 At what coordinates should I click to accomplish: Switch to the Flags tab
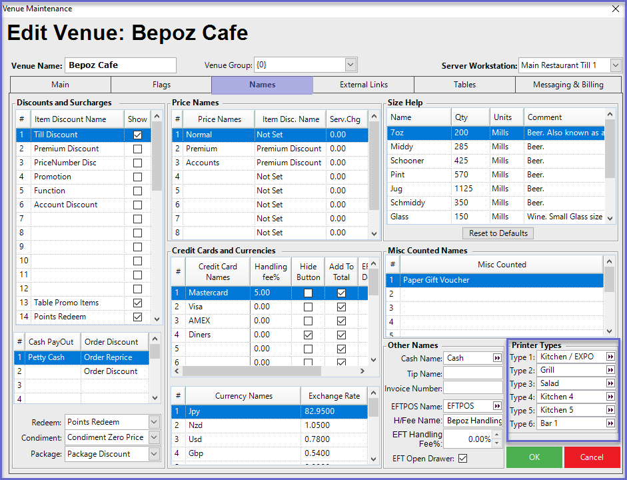[x=161, y=85]
